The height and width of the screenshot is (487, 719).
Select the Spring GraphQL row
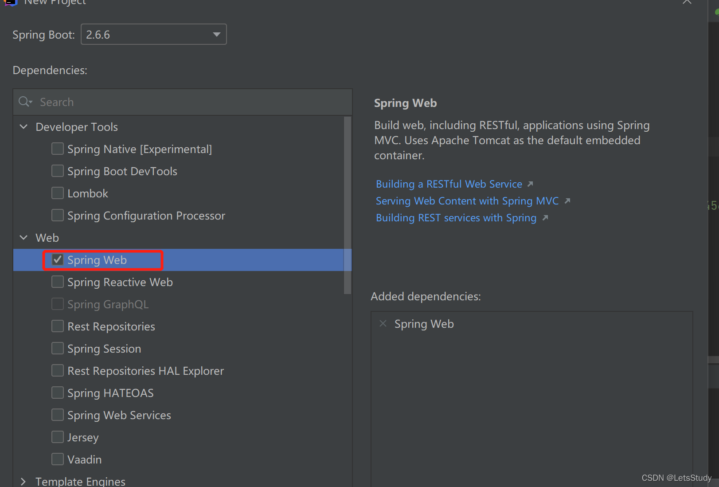pyautogui.click(x=183, y=304)
